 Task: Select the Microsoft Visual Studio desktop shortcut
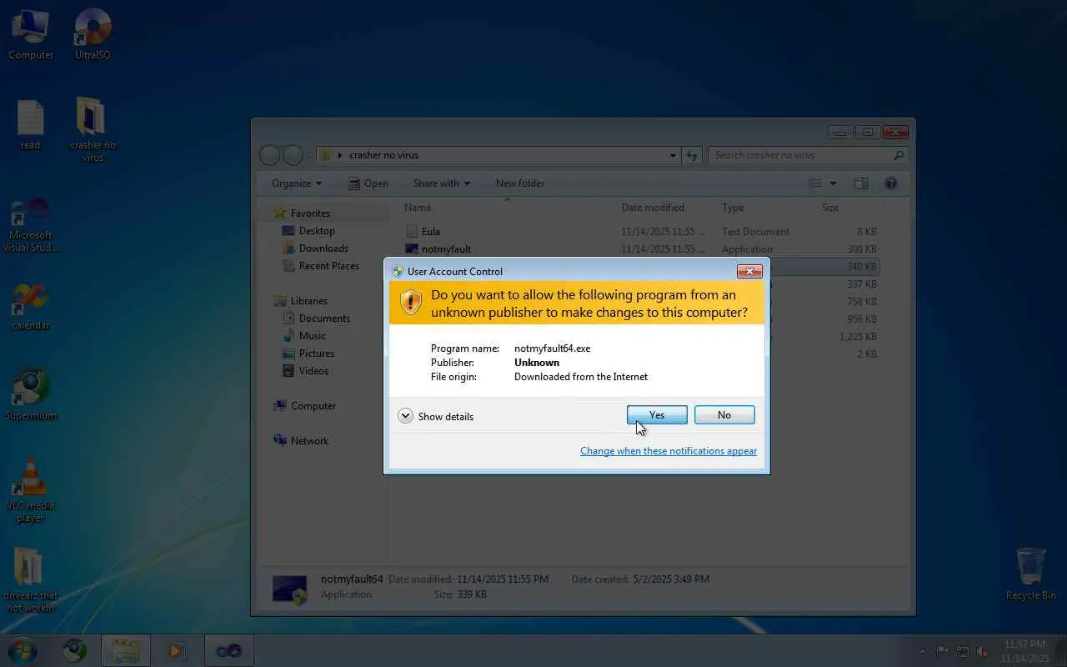point(31,225)
